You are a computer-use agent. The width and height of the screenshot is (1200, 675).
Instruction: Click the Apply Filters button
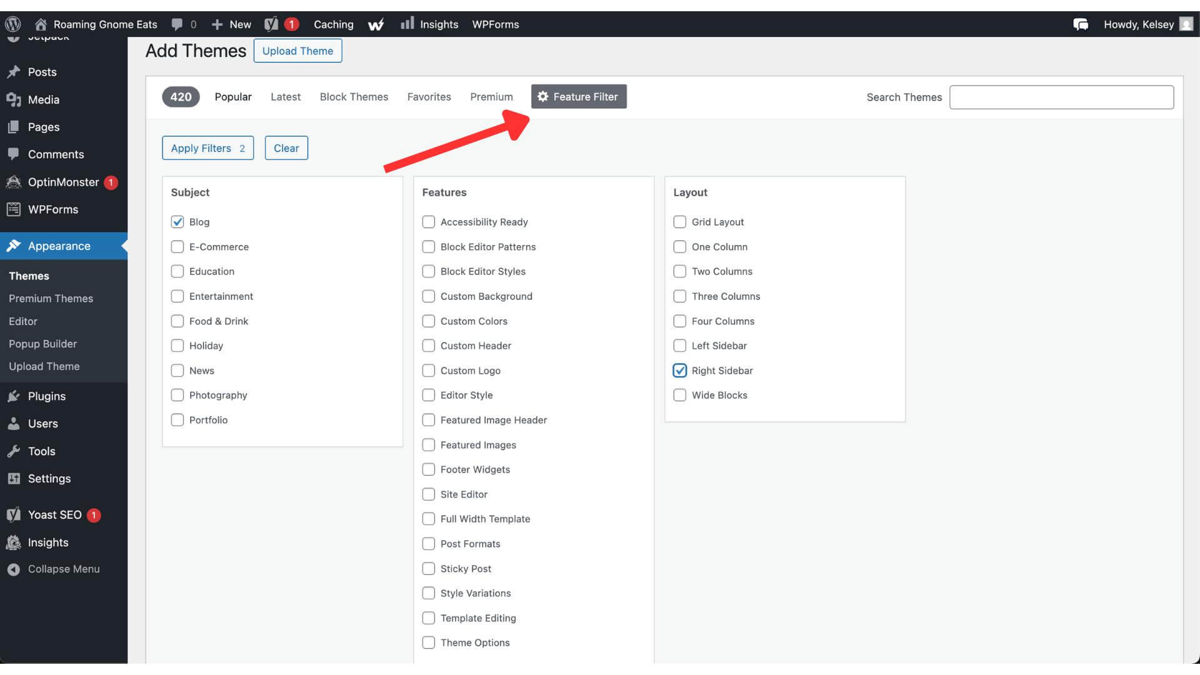click(207, 148)
